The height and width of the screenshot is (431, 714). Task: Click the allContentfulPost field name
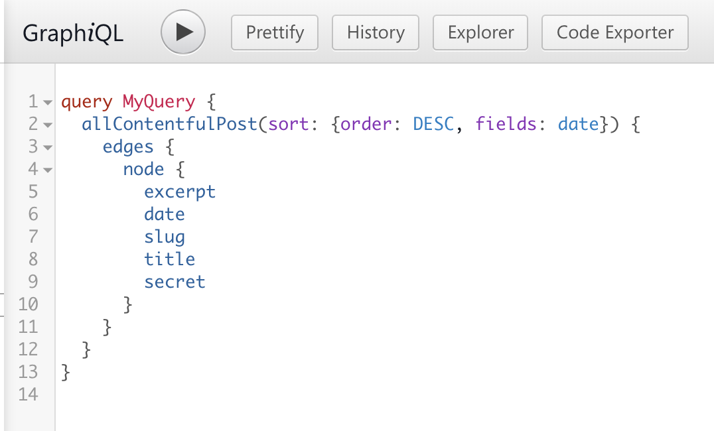coord(169,124)
